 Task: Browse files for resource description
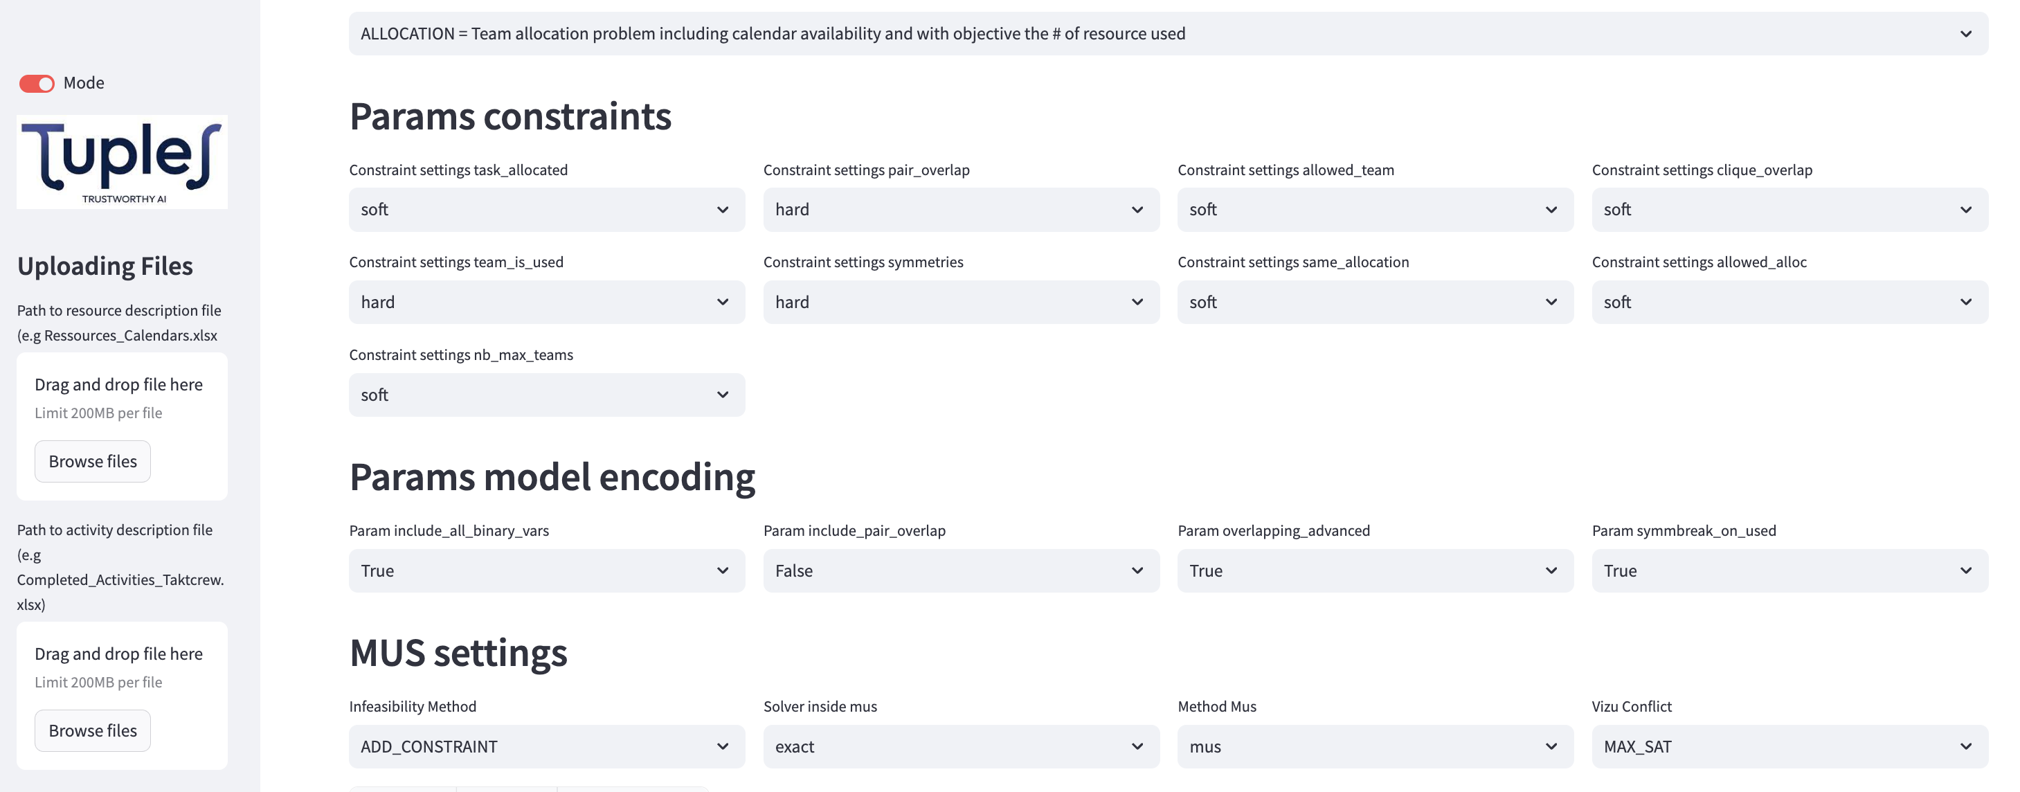click(x=93, y=461)
